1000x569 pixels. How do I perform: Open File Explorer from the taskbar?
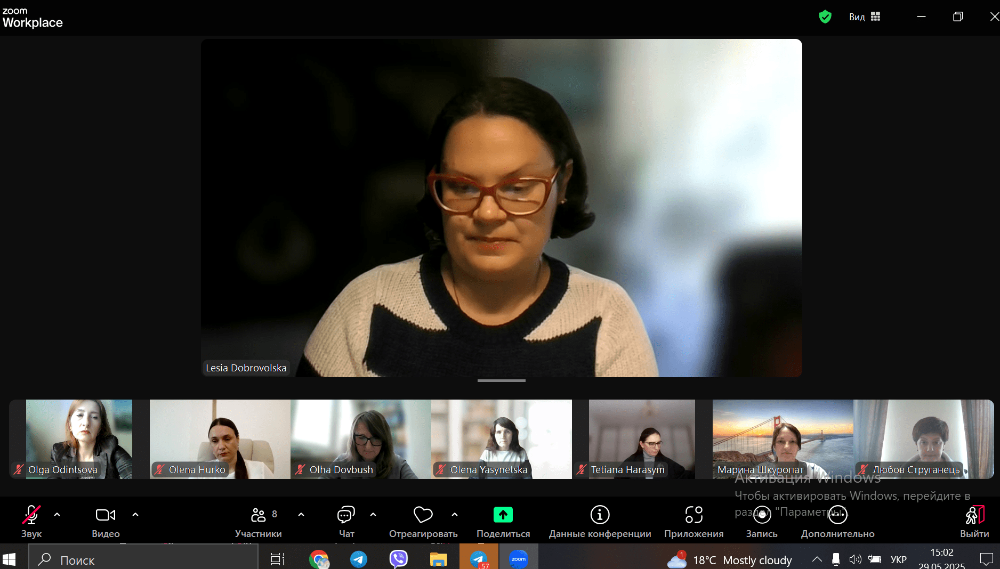pos(439,559)
